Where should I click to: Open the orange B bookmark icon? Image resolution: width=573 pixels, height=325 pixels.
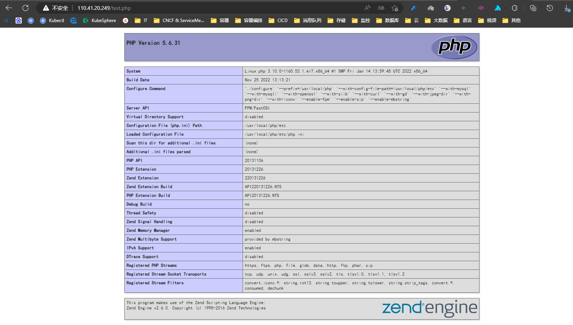click(125, 21)
